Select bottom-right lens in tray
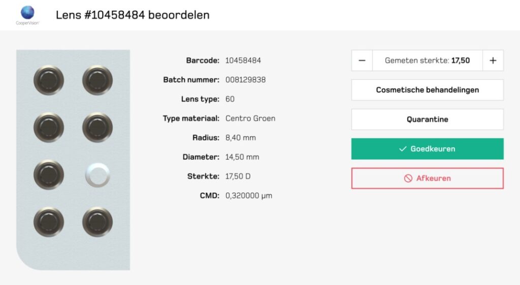This screenshot has height=285, width=520. pos(97,222)
